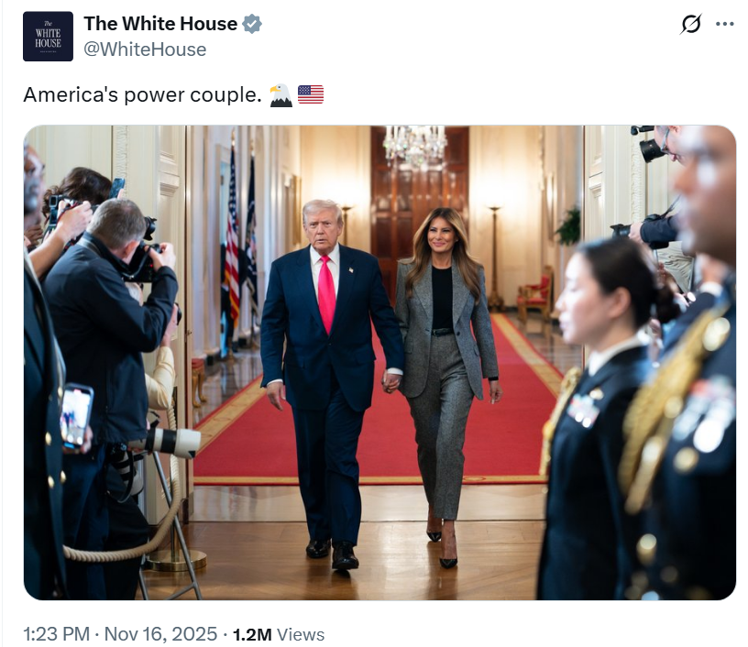Click the uniformed woman at right of photo
Image resolution: width=748 pixels, height=647 pixels.
tap(601, 420)
